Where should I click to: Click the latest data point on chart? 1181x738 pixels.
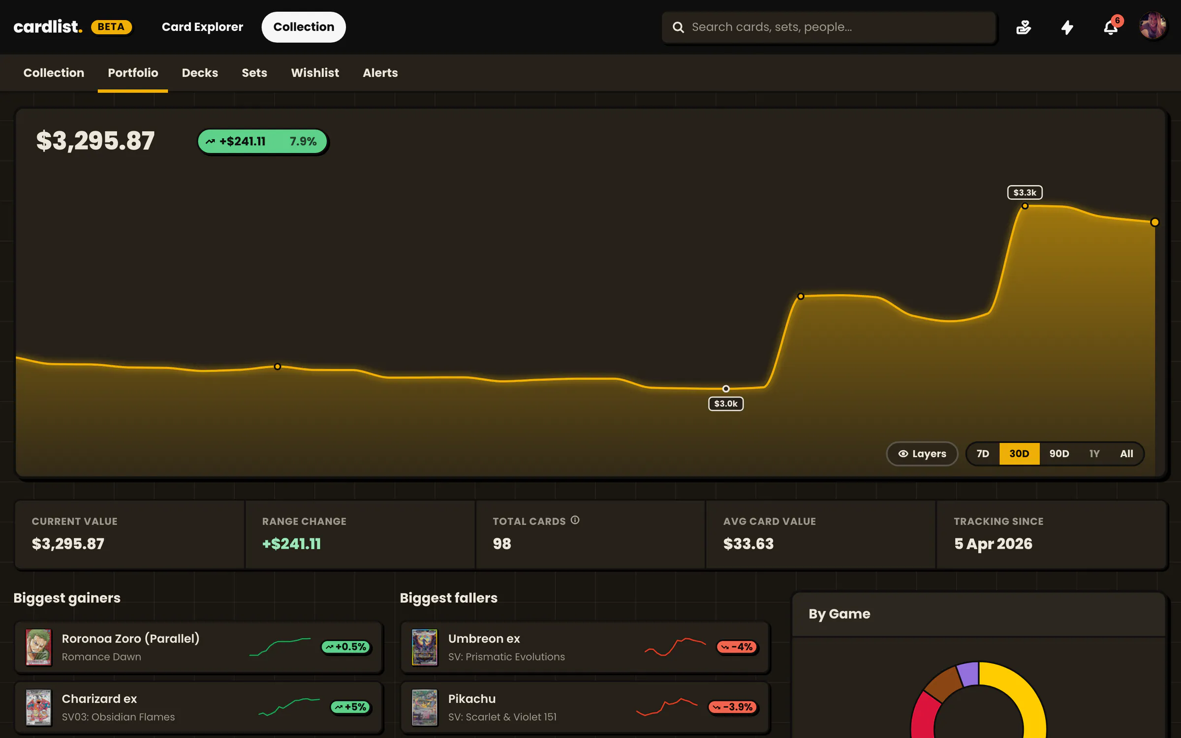(1155, 222)
